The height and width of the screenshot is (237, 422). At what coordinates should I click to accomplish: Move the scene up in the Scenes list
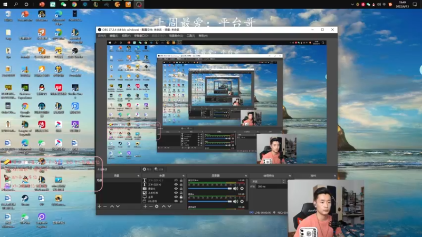click(x=112, y=206)
